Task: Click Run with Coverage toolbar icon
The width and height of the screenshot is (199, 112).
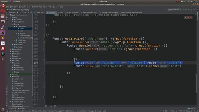Action: point(188,10)
